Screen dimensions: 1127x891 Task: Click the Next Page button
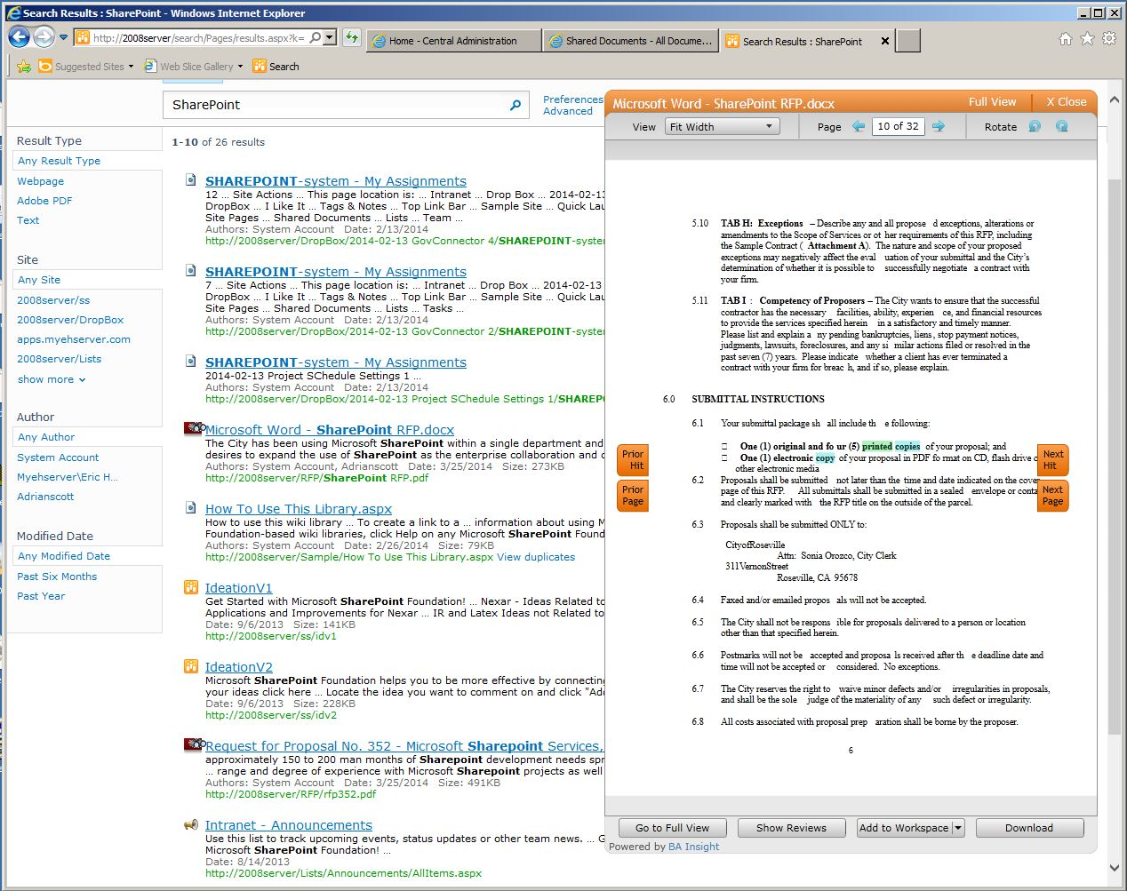click(x=1053, y=496)
